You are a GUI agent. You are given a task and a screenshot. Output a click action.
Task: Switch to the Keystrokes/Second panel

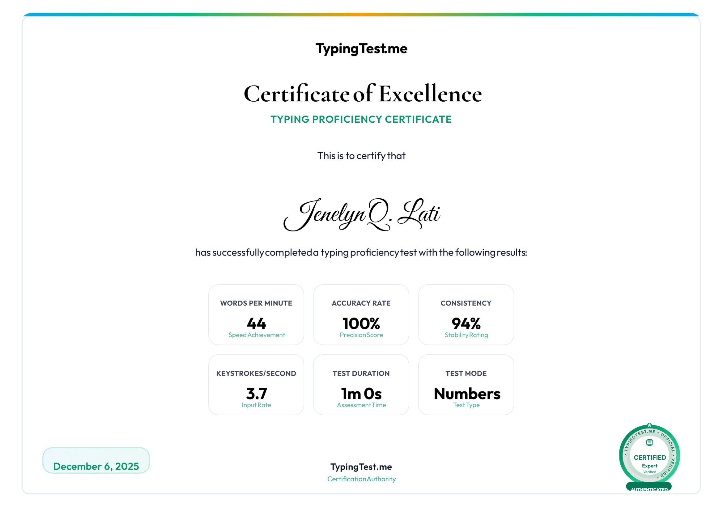click(x=256, y=385)
